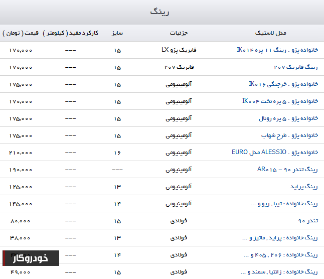Viewport: 324px width, 279px height.
Task: Select size ۱۴ in the تیبا، ریو row
Action: (x=117, y=204)
